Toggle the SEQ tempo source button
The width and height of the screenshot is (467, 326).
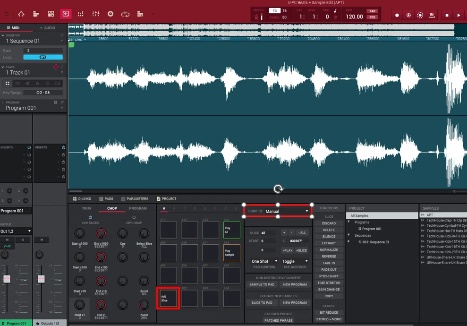[x=372, y=17]
